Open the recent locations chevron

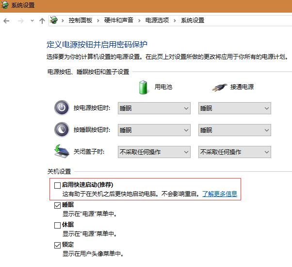(32, 21)
